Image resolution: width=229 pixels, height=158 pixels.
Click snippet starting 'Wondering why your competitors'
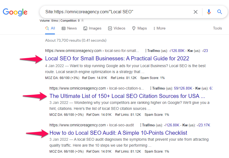click(x=129, y=106)
